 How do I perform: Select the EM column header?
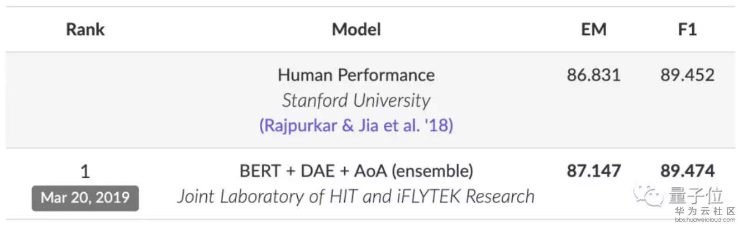(x=593, y=30)
